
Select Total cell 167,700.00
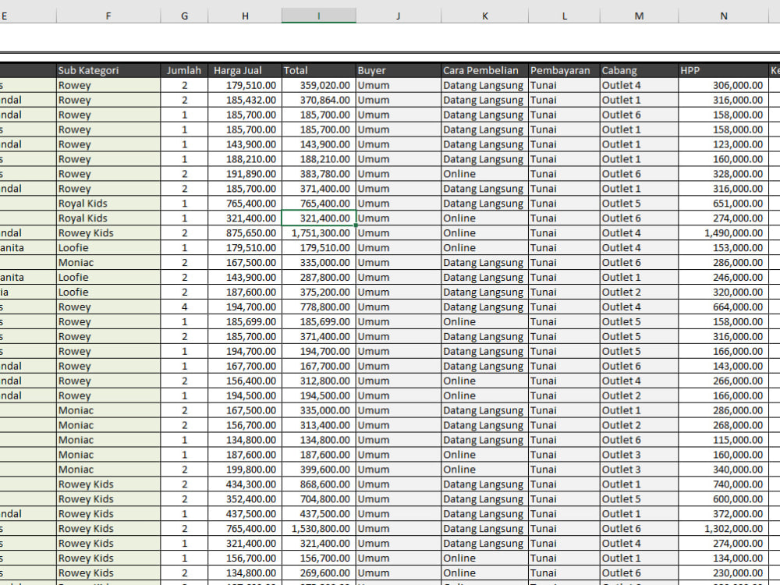(x=319, y=366)
